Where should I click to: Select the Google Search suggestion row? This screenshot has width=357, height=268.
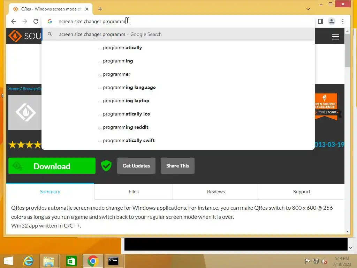click(178, 35)
